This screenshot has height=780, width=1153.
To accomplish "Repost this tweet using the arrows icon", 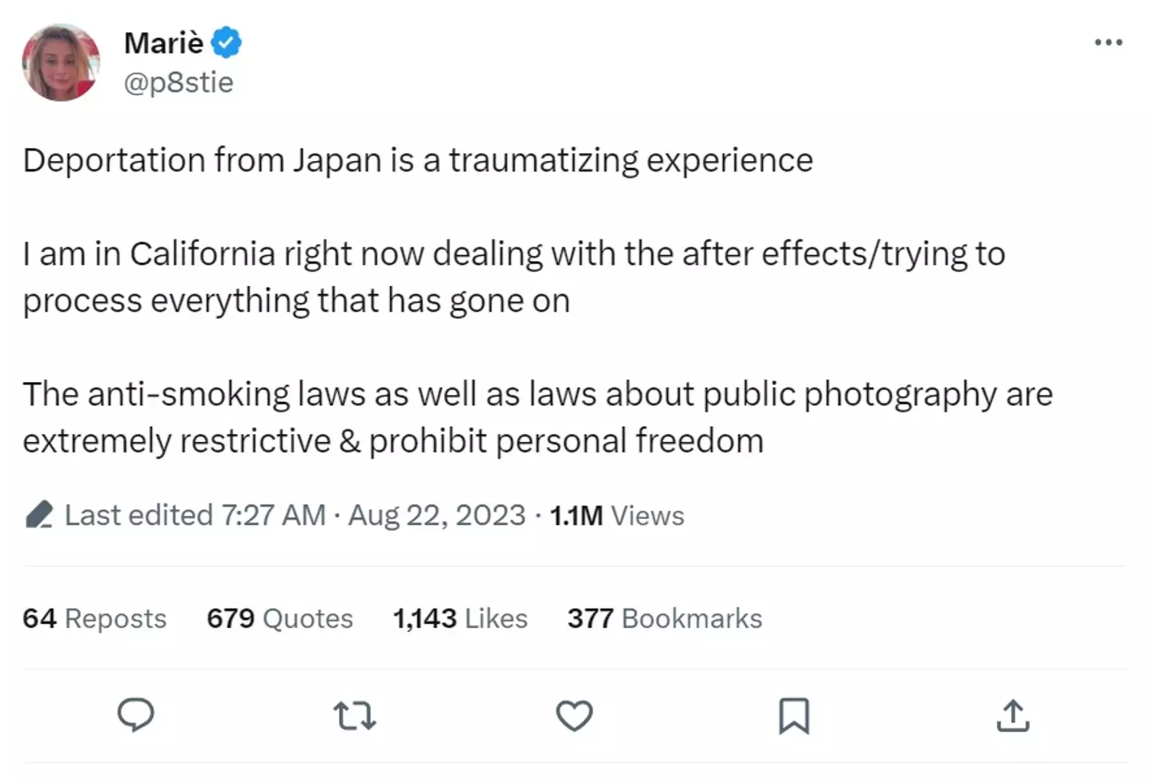I will pyautogui.click(x=354, y=715).
